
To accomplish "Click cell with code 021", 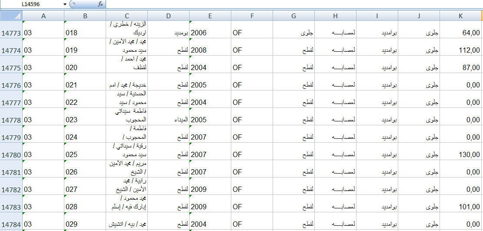I will 85,82.
